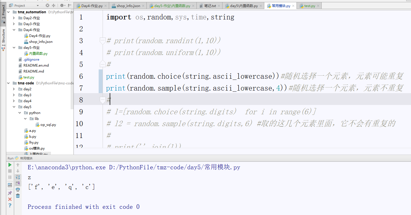Click the up arrow in Run console toolbar
411x215 pixels.
pos(18,165)
